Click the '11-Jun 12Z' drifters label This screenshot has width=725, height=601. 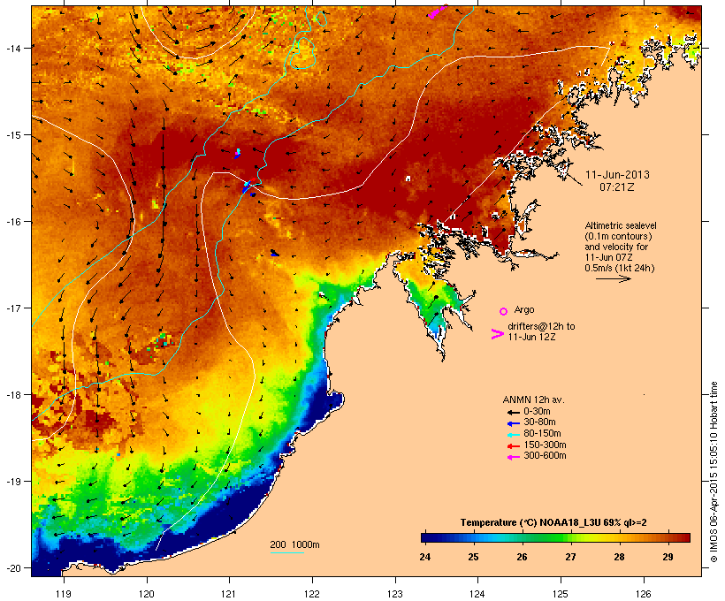pyautogui.click(x=531, y=337)
